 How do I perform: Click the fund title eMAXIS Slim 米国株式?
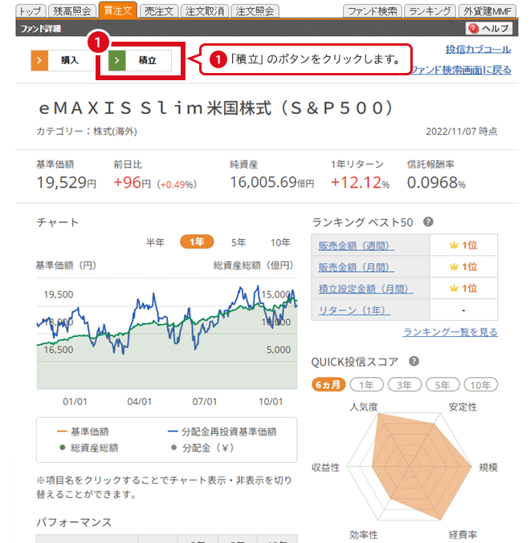click(x=216, y=107)
